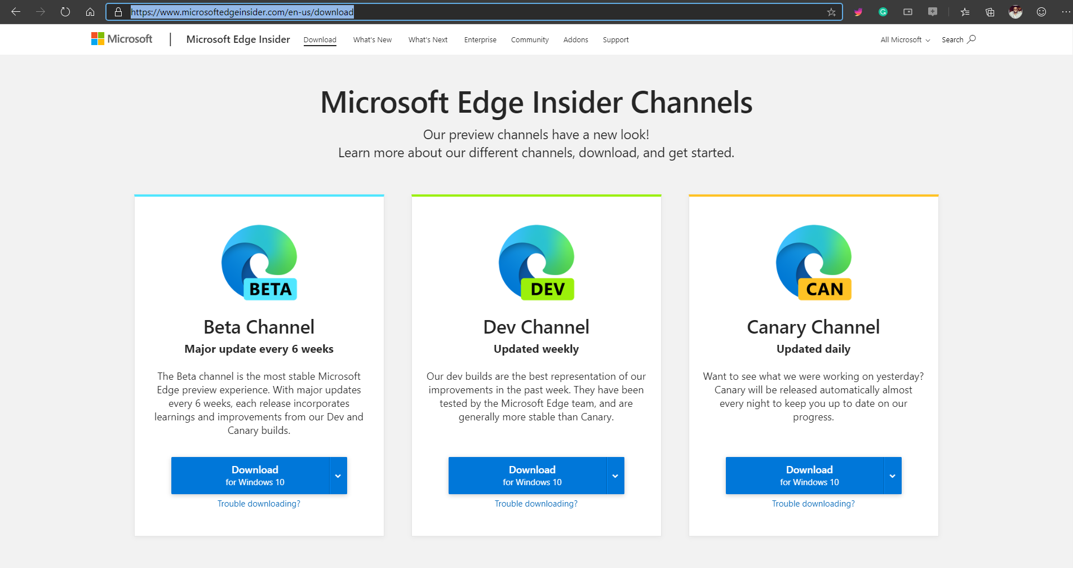Image resolution: width=1073 pixels, height=568 pixels.
Task: Click the address bar URL field
Action: pyautogui.click(x=473, y=12)
